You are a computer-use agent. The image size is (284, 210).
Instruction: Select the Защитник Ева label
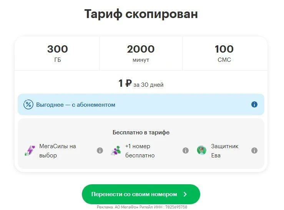tap(224, 151)
